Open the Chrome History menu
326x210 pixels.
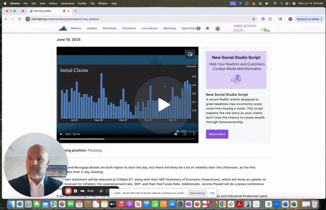coord(53,3)
